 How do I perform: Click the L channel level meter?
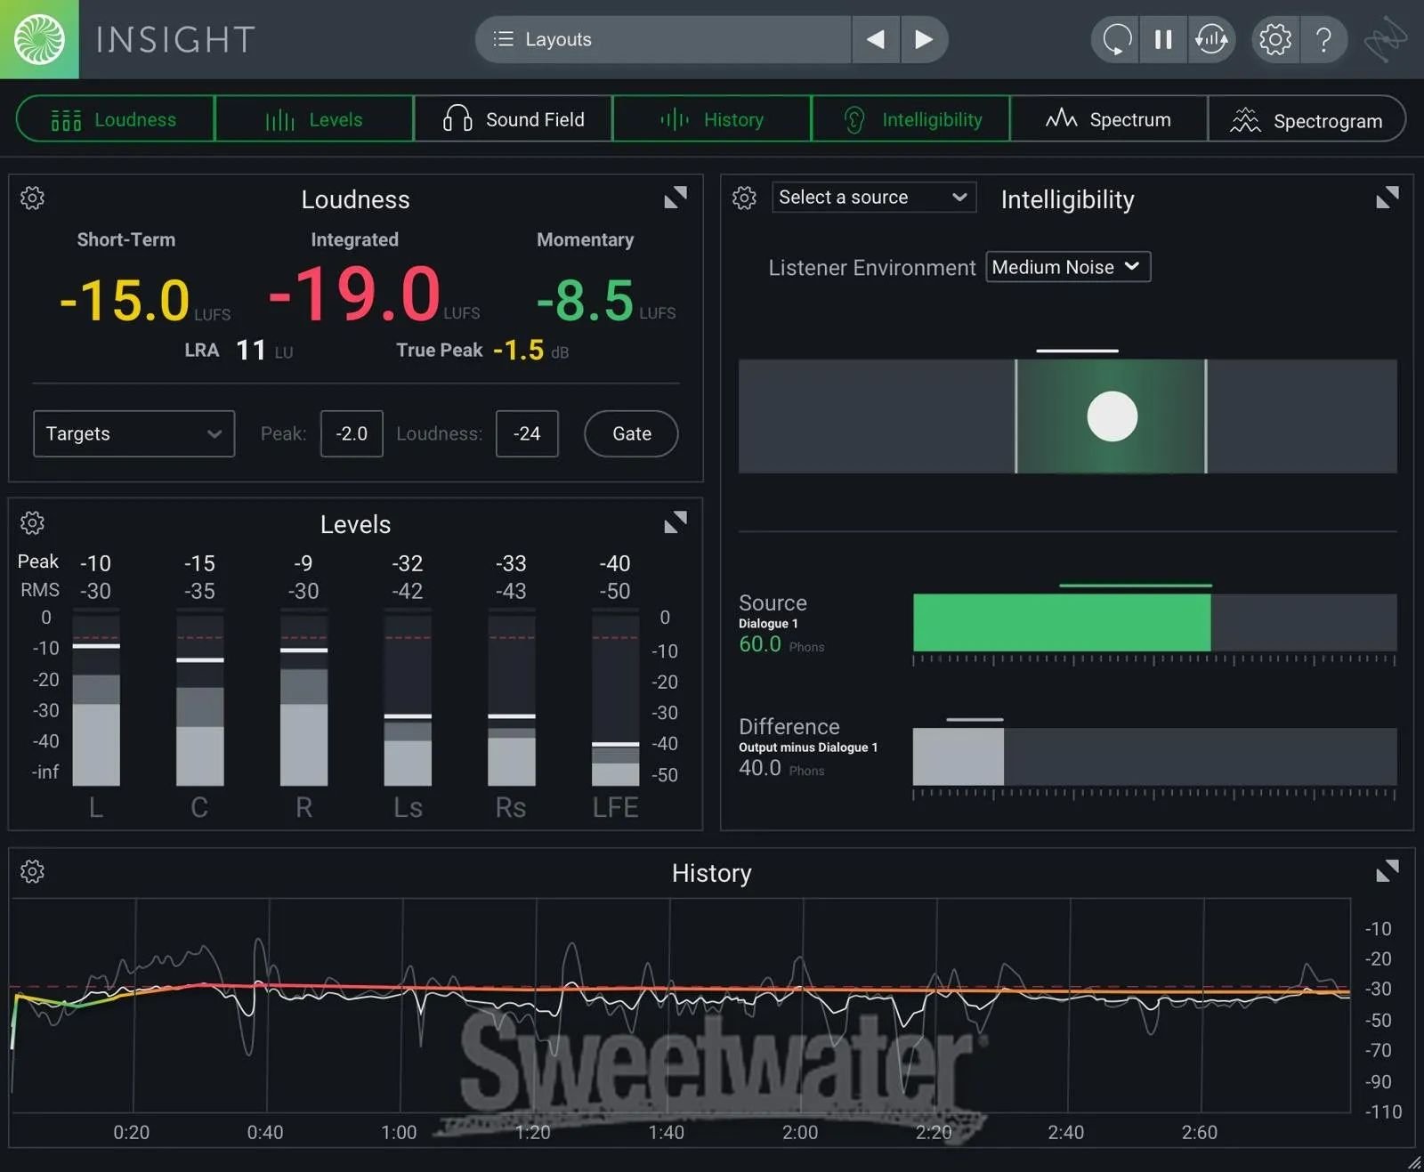96,698
